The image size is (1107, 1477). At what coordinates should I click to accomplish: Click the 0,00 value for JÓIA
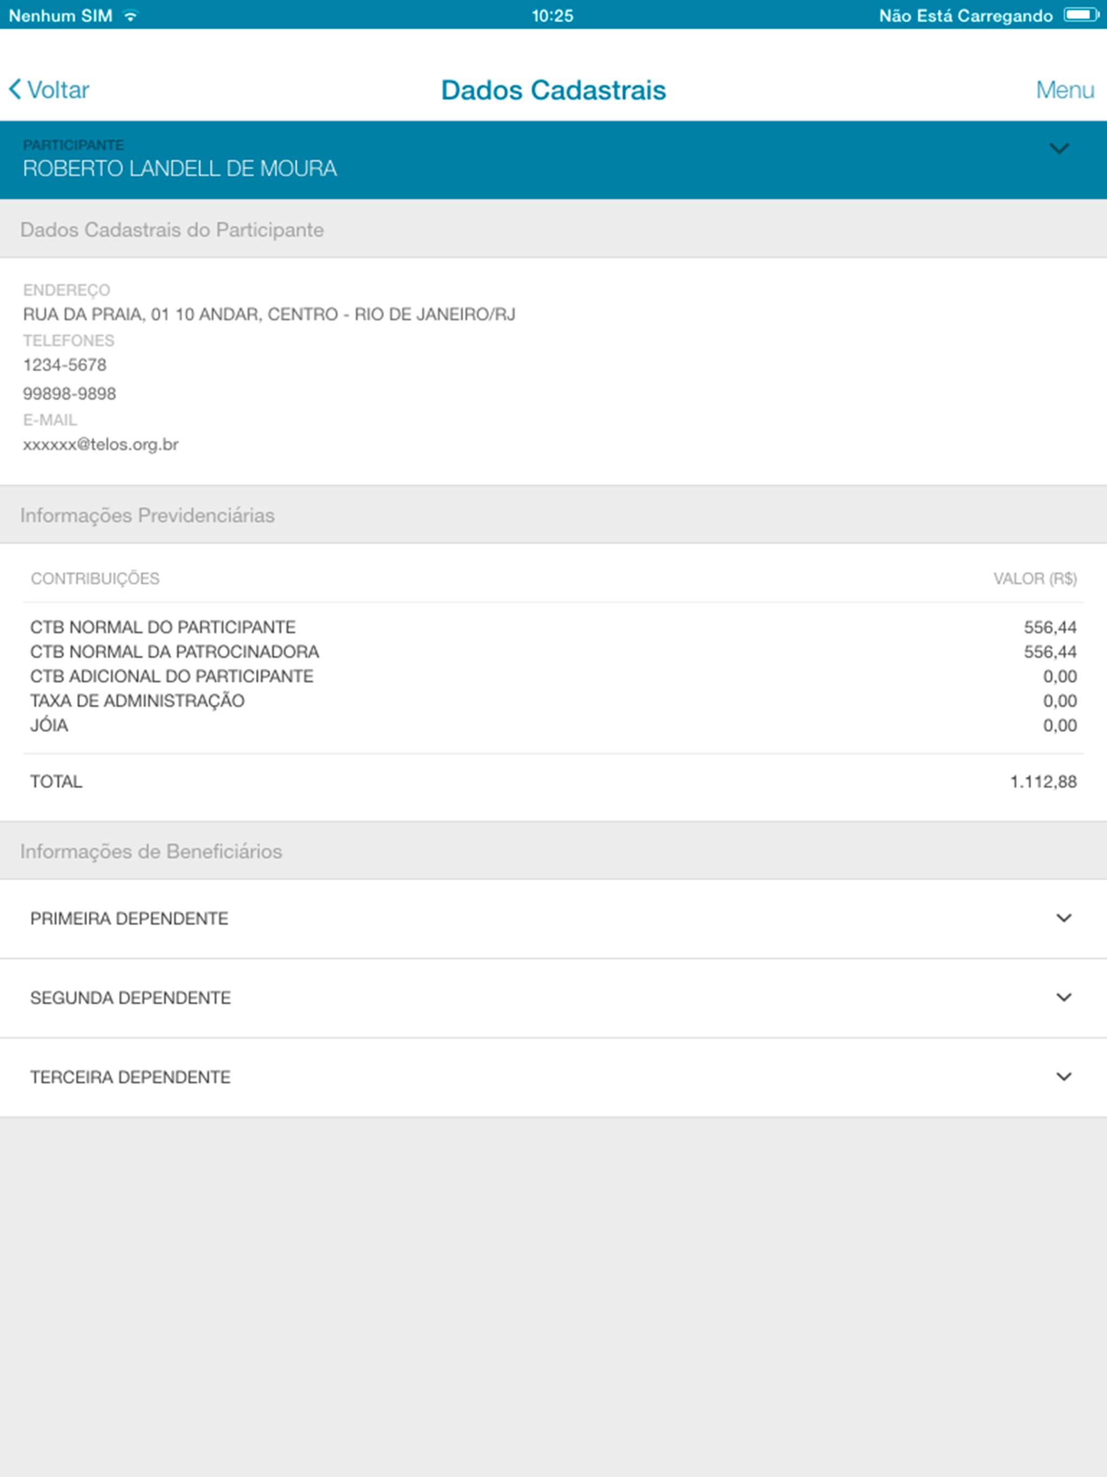coord(1059,725)
